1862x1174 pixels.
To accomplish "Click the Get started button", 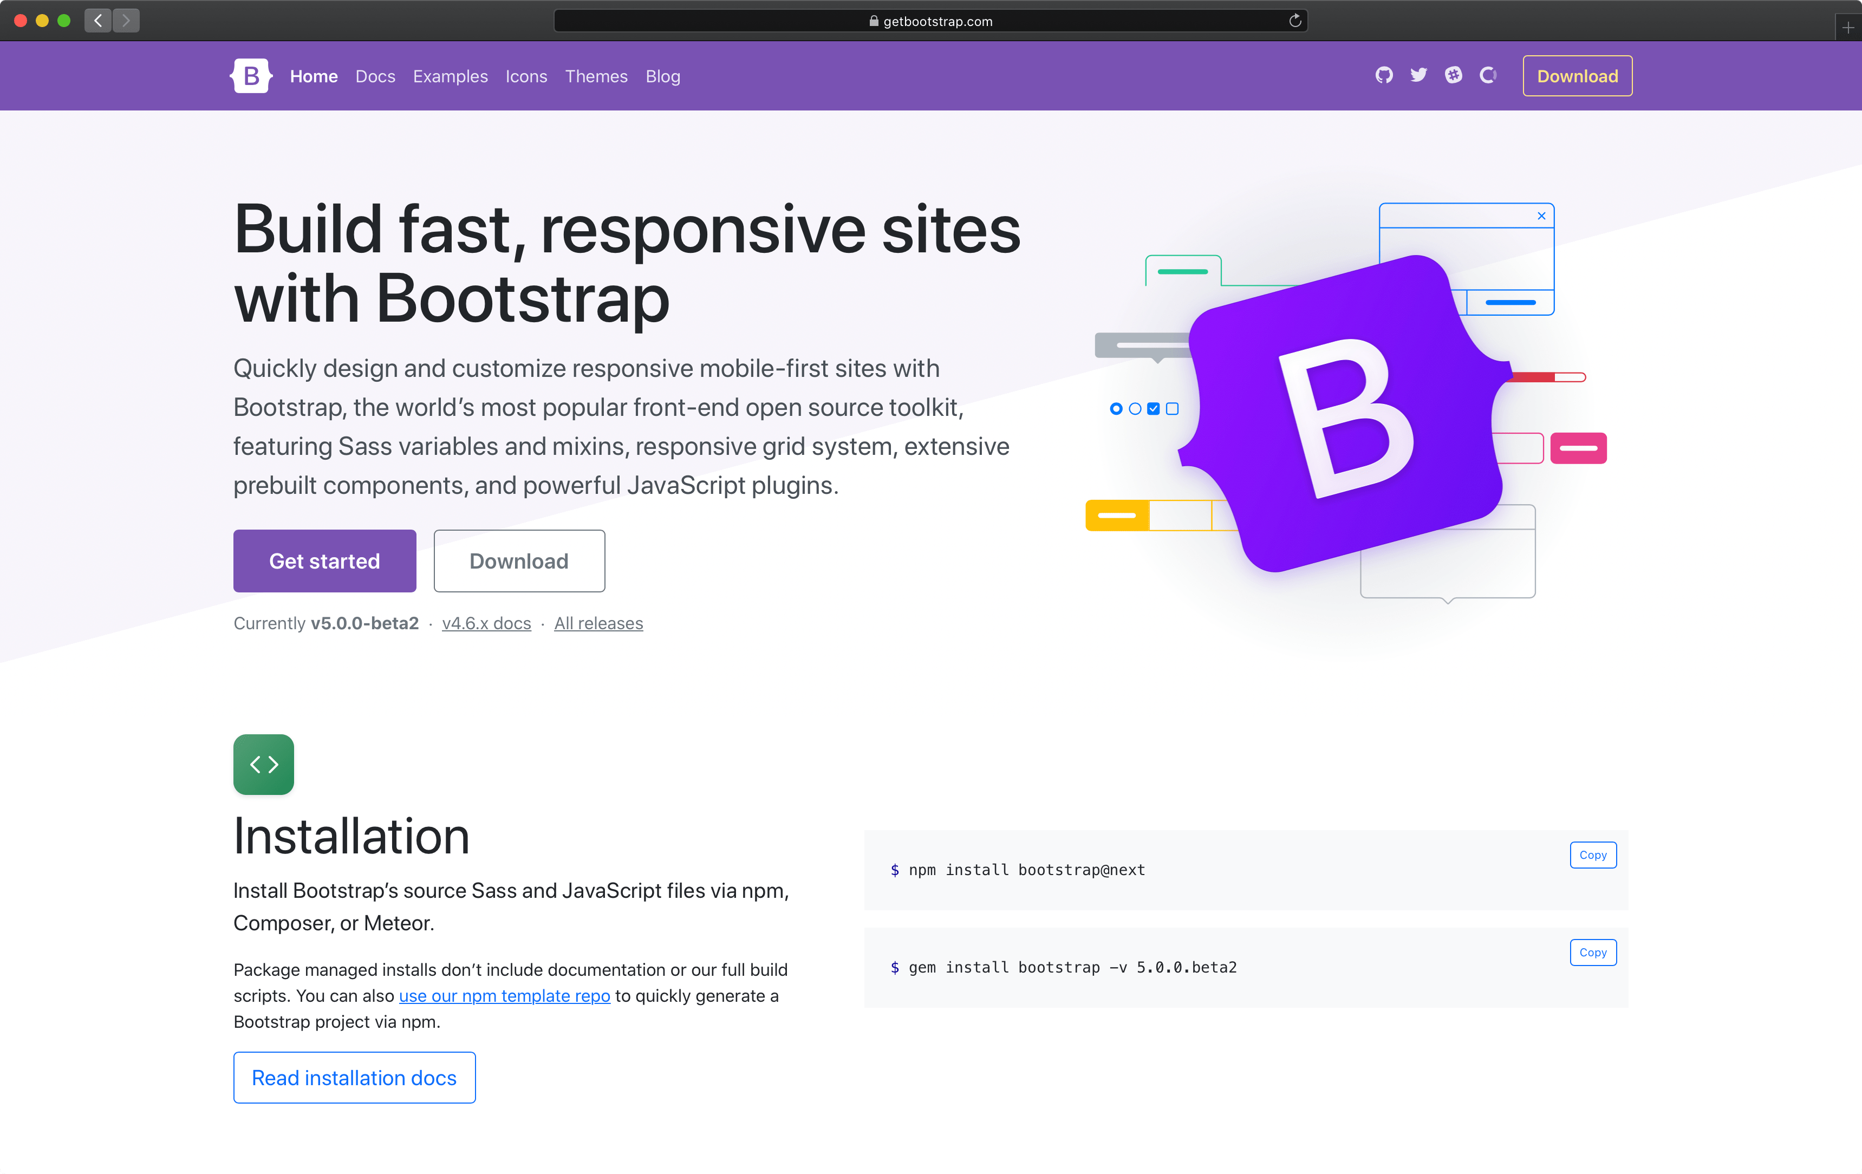I will point(324,560).
